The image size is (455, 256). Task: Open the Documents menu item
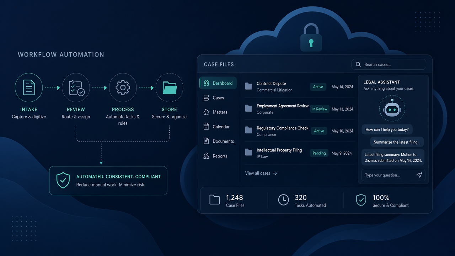point(219,141)
